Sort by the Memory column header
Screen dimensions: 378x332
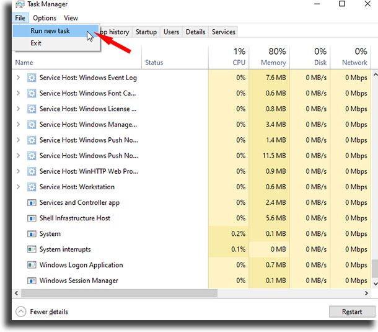click(x=270, y=58)
